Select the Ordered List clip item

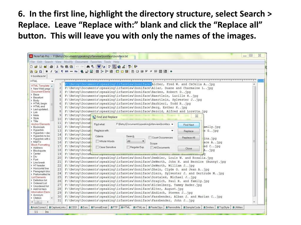pyautogui.click(x=40, y=183)
